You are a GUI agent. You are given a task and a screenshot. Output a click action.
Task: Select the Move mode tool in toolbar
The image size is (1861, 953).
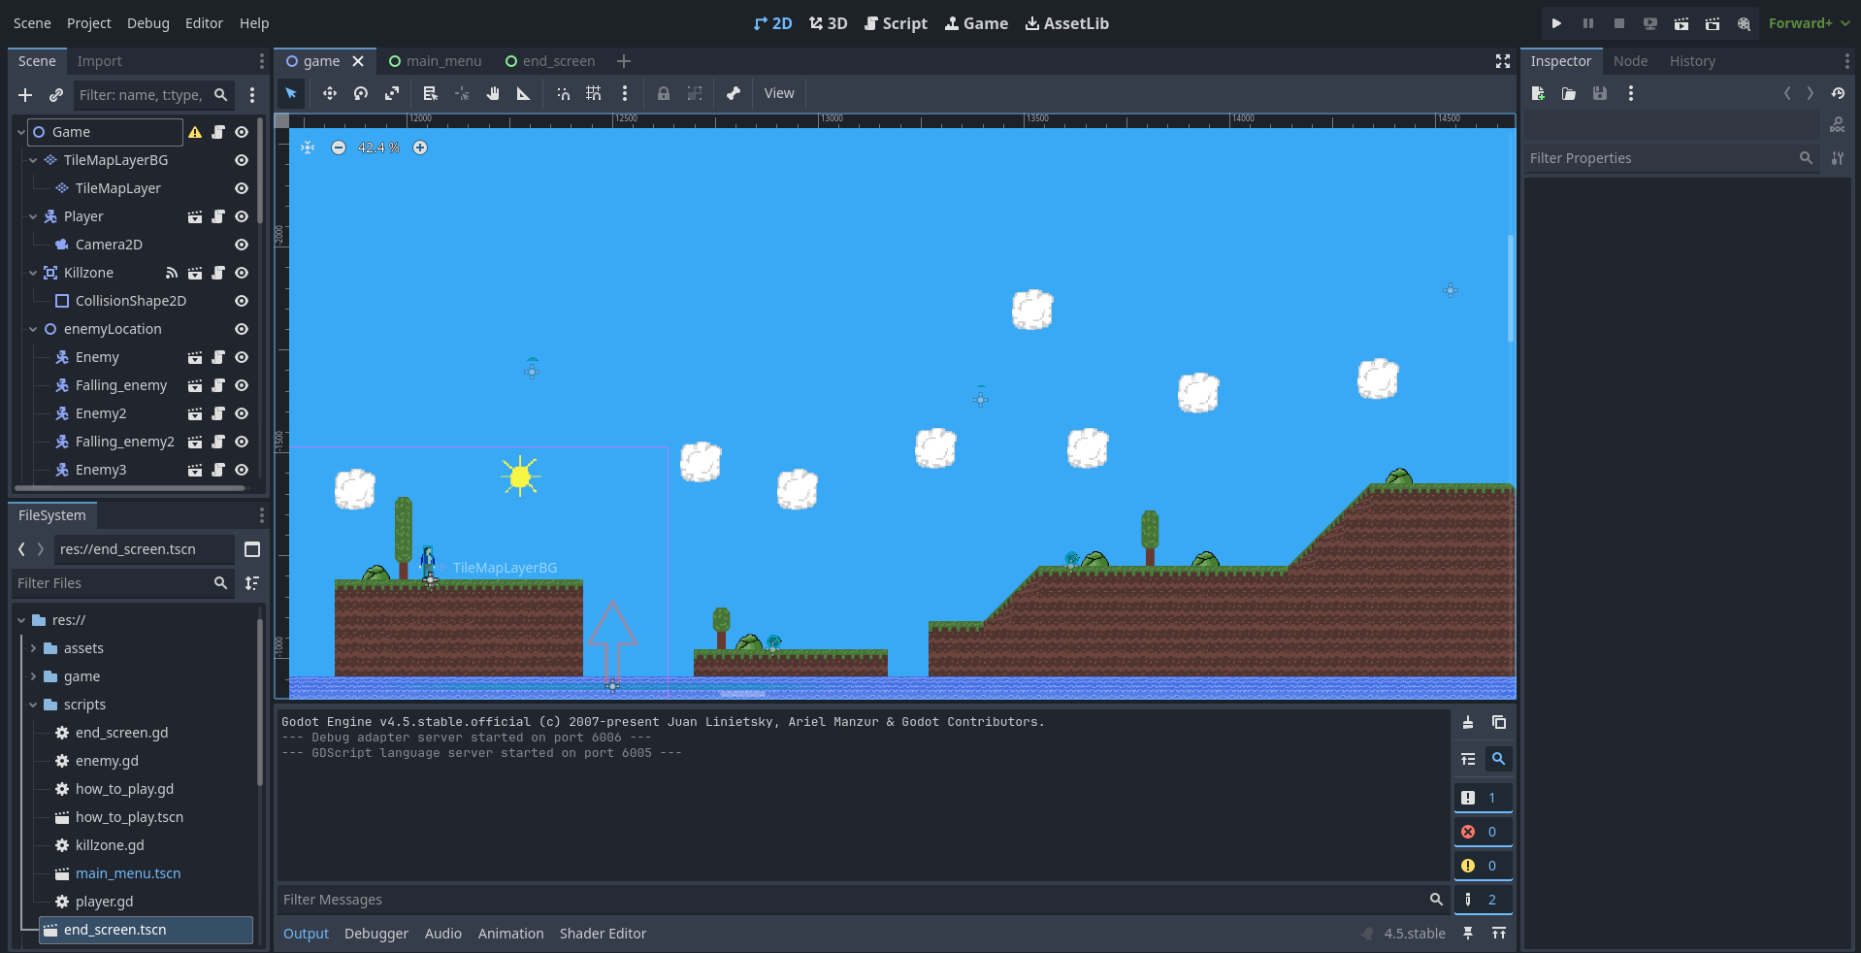pyautogui.click(x=330, y=94)
